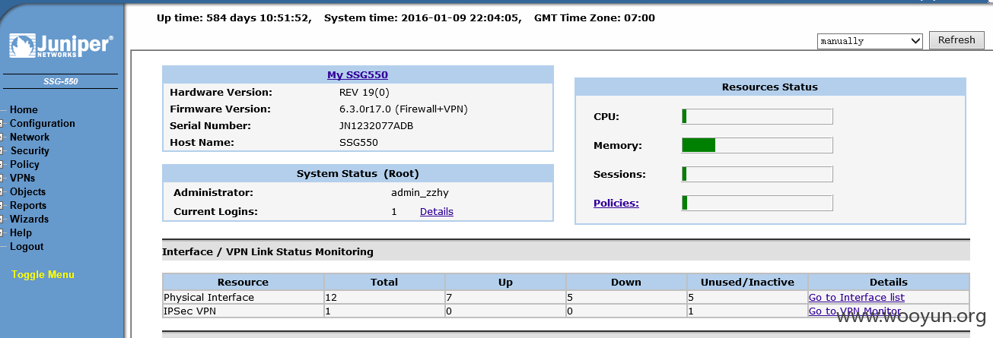The width and height of the screenshot is (993, 338).
Task: Expand the Configuration node plus box
Action: pos(2,124)
